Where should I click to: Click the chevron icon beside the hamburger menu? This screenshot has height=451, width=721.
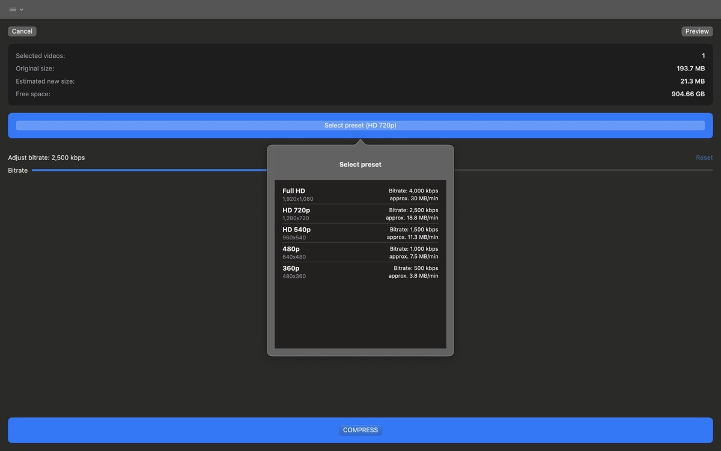pos(20,10)
